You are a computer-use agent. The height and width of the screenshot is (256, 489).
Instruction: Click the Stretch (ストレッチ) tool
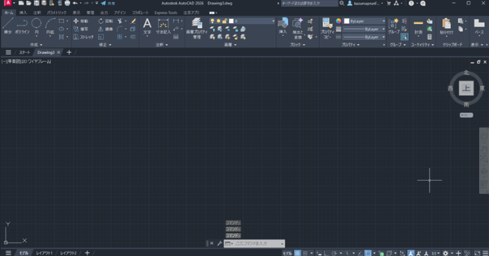[83, 37]
